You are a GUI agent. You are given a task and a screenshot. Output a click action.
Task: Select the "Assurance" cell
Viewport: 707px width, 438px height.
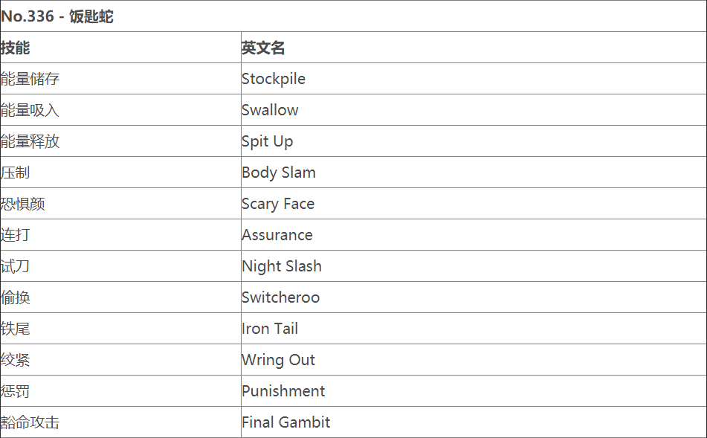[x=277, y=235]
